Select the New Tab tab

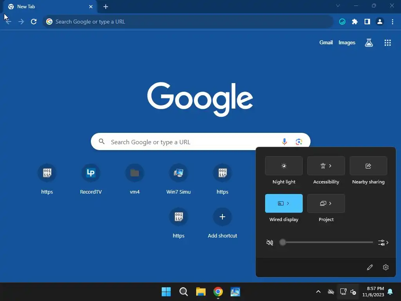tap(50, 7)
